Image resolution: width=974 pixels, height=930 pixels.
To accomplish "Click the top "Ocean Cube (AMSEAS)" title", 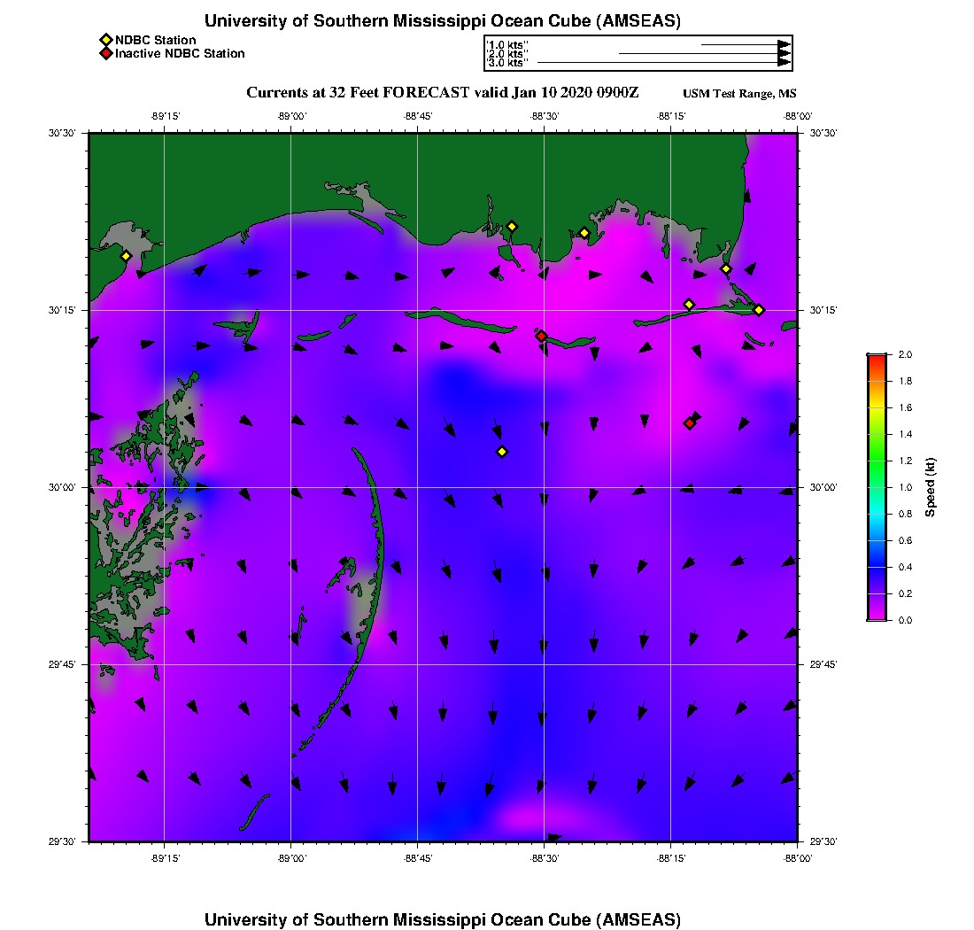I will tap(442, 21).
